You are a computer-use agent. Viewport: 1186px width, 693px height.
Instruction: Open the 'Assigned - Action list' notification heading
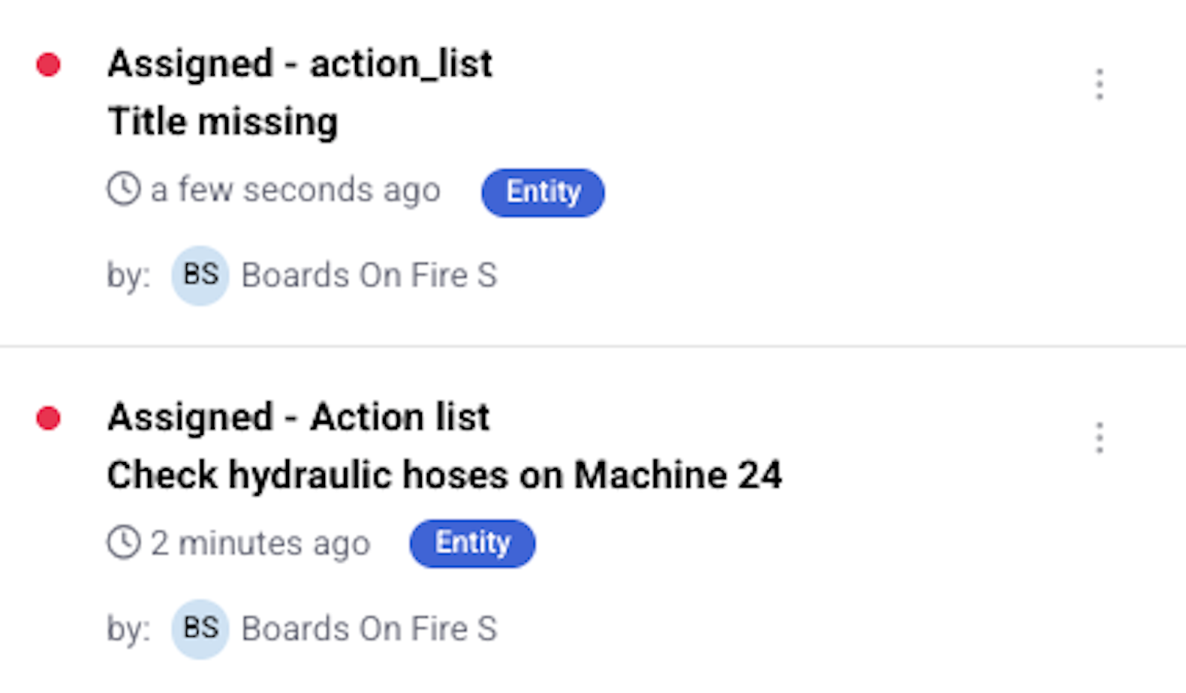point(298,417)
